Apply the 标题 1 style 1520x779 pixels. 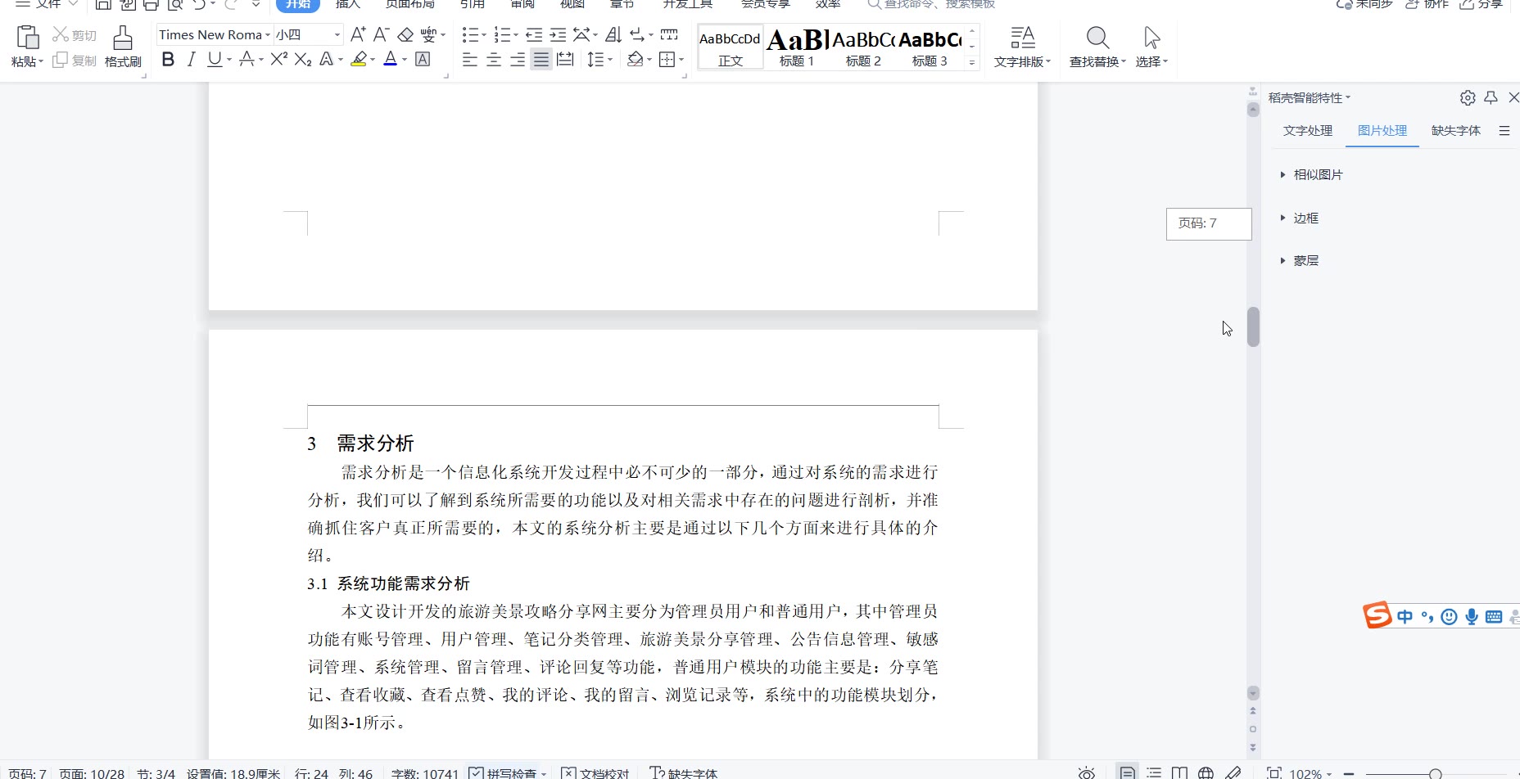797,47
